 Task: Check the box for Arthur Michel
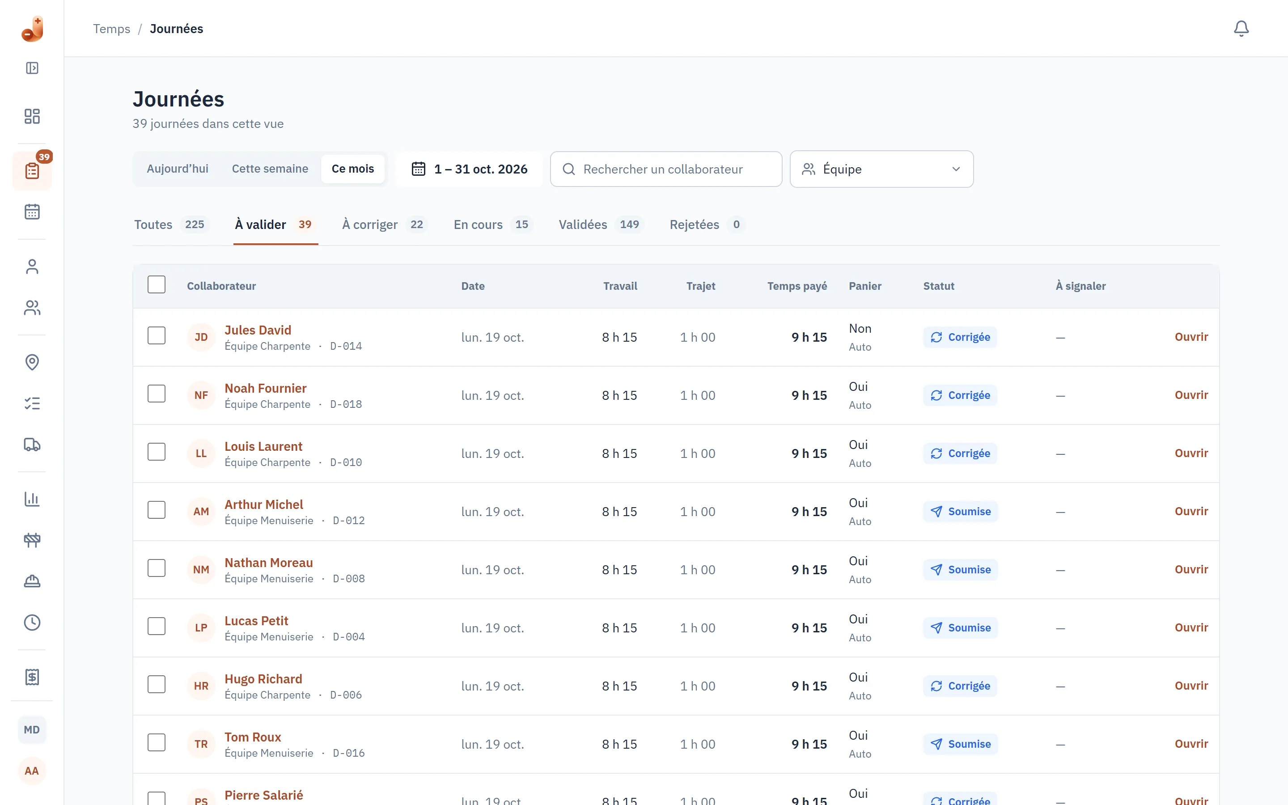click(157, 510)
